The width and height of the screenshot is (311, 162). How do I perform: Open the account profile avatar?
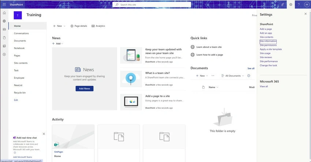[307, 4]
